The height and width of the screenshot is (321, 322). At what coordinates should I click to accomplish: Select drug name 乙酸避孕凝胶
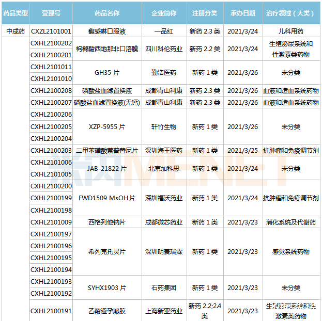107,311
